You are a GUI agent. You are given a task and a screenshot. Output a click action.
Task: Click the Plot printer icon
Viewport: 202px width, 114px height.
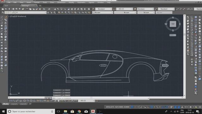(x=13, y=9)
